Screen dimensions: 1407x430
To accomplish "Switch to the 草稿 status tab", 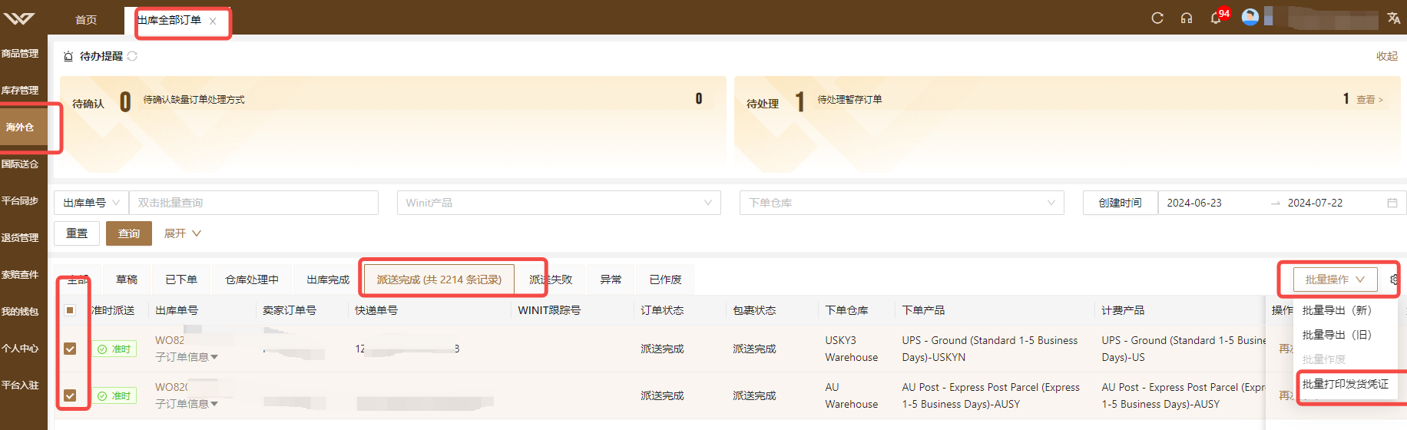I will pos(127,279).
